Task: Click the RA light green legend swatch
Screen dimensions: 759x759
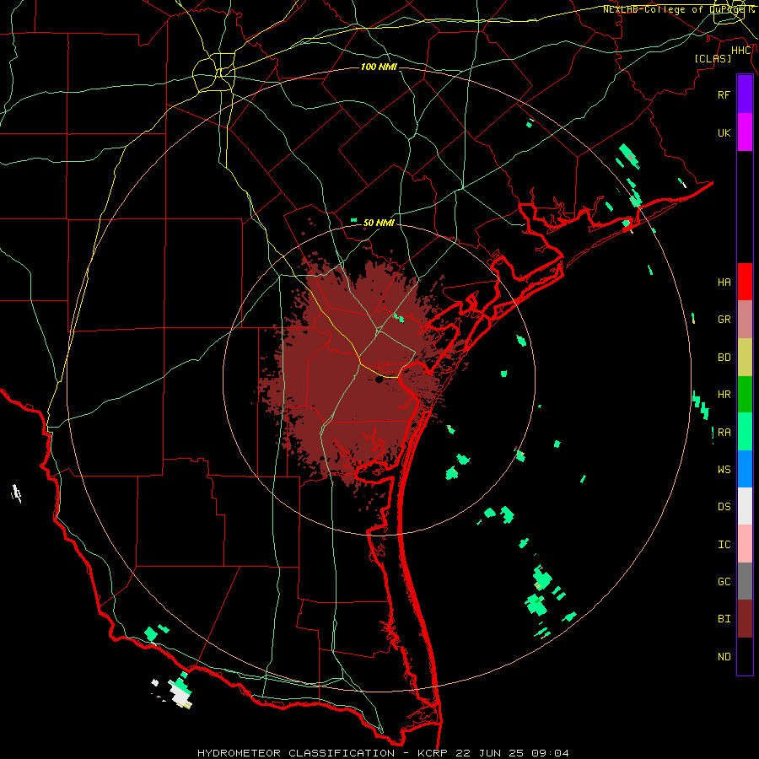Action: coord(745,432)
